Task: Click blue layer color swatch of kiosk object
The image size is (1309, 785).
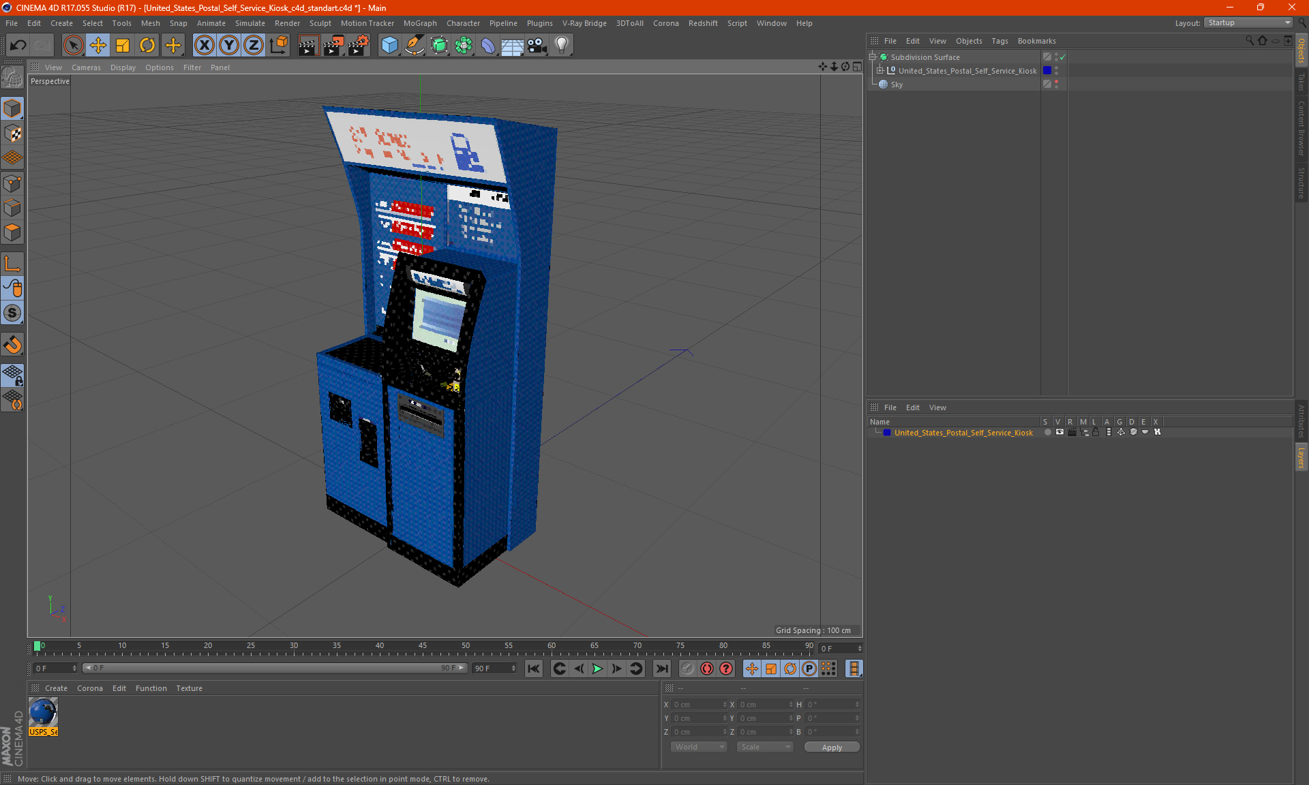Action: (1047, 70)
